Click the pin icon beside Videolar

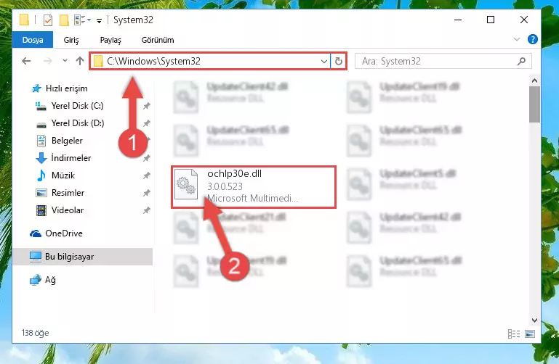(146, 210)
